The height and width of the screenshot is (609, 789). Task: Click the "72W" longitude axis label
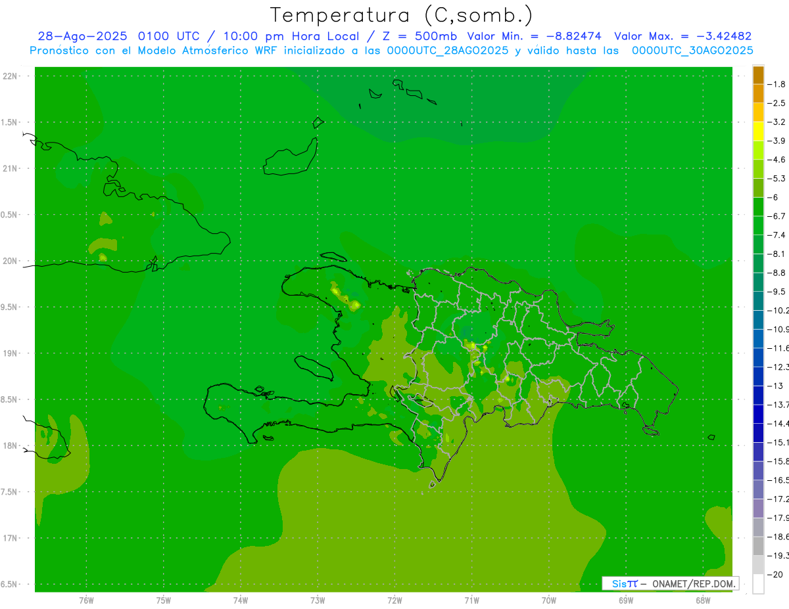pos(394,600)
